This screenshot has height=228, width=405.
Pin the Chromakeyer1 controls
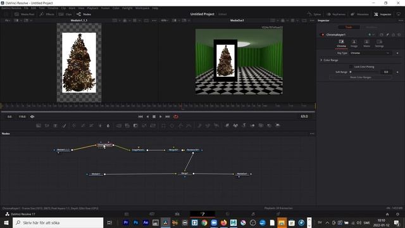coord(387,35)
